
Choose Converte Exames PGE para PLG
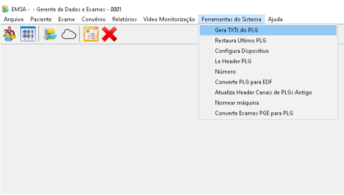(x=254, y=113)
